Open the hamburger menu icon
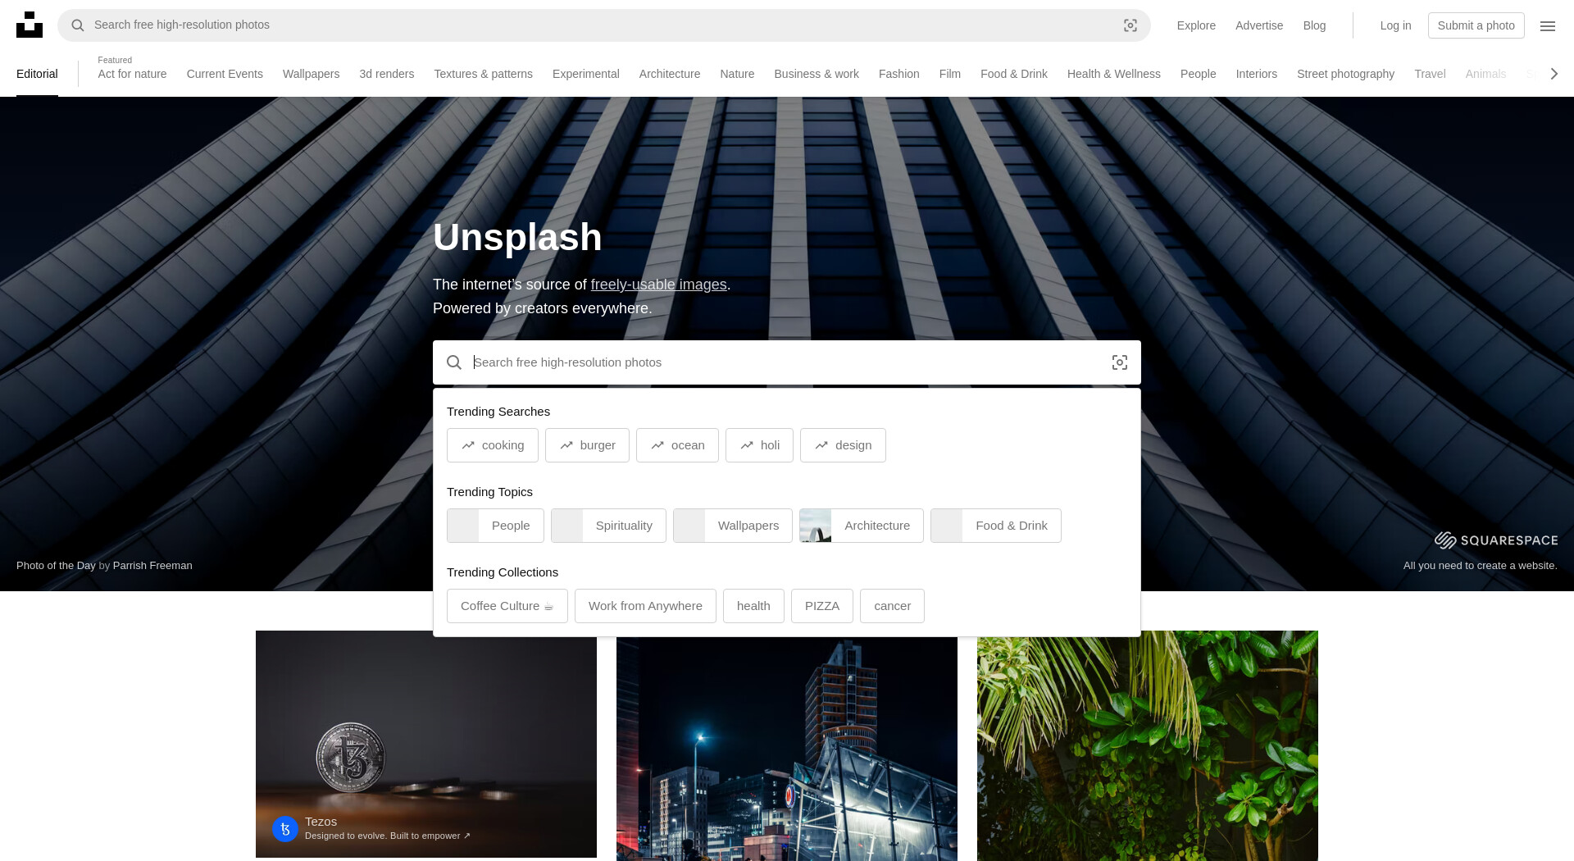The height and width of the screenshot is (861, 1574). point(1548,25)
